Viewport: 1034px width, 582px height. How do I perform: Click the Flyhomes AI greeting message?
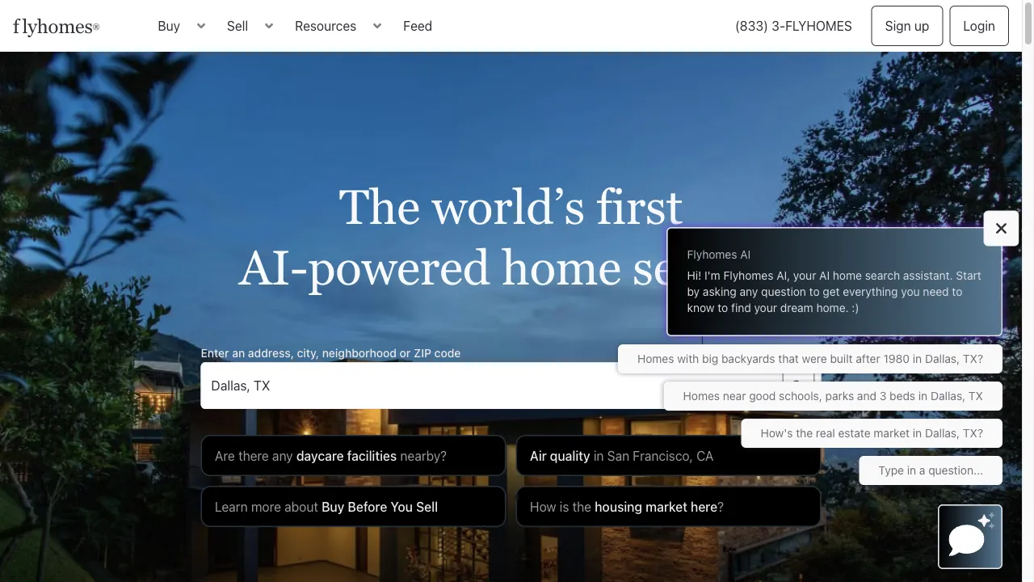click(834, 281)
